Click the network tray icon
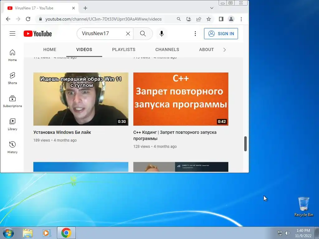 point(280,233)
